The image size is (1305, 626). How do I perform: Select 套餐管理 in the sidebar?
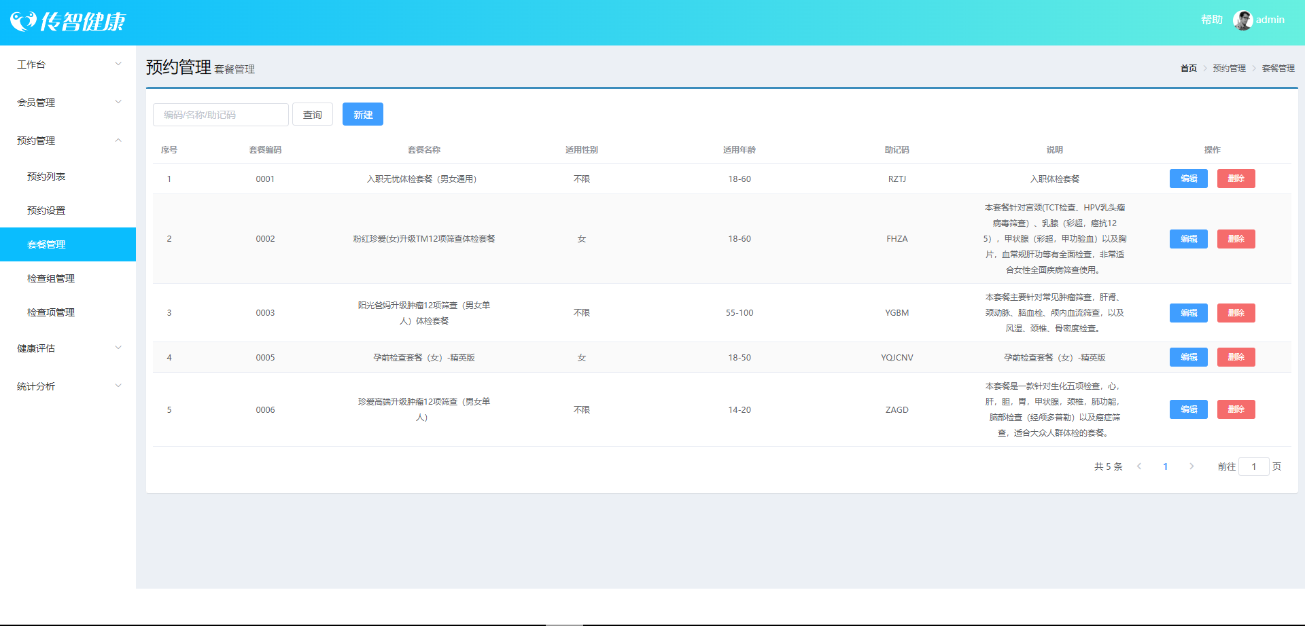(x=68, y=244)
